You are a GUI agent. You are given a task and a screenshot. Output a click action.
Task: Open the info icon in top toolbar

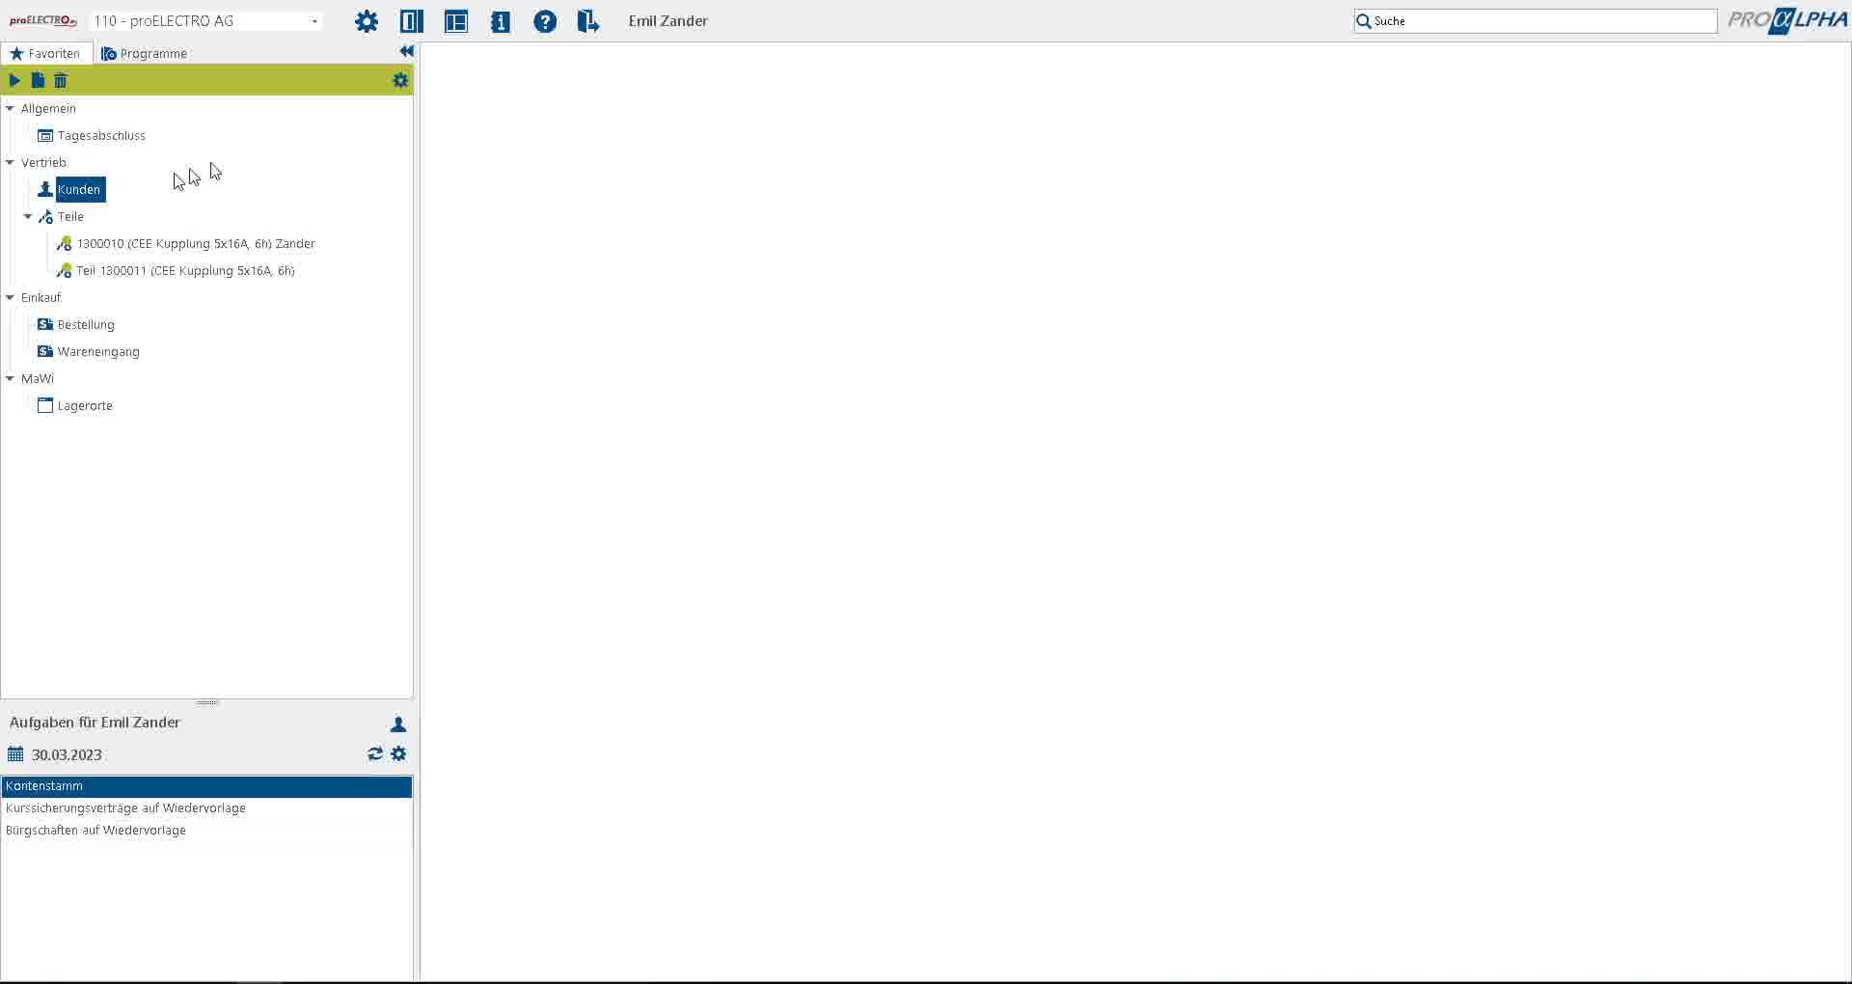[x=501, y=21]
